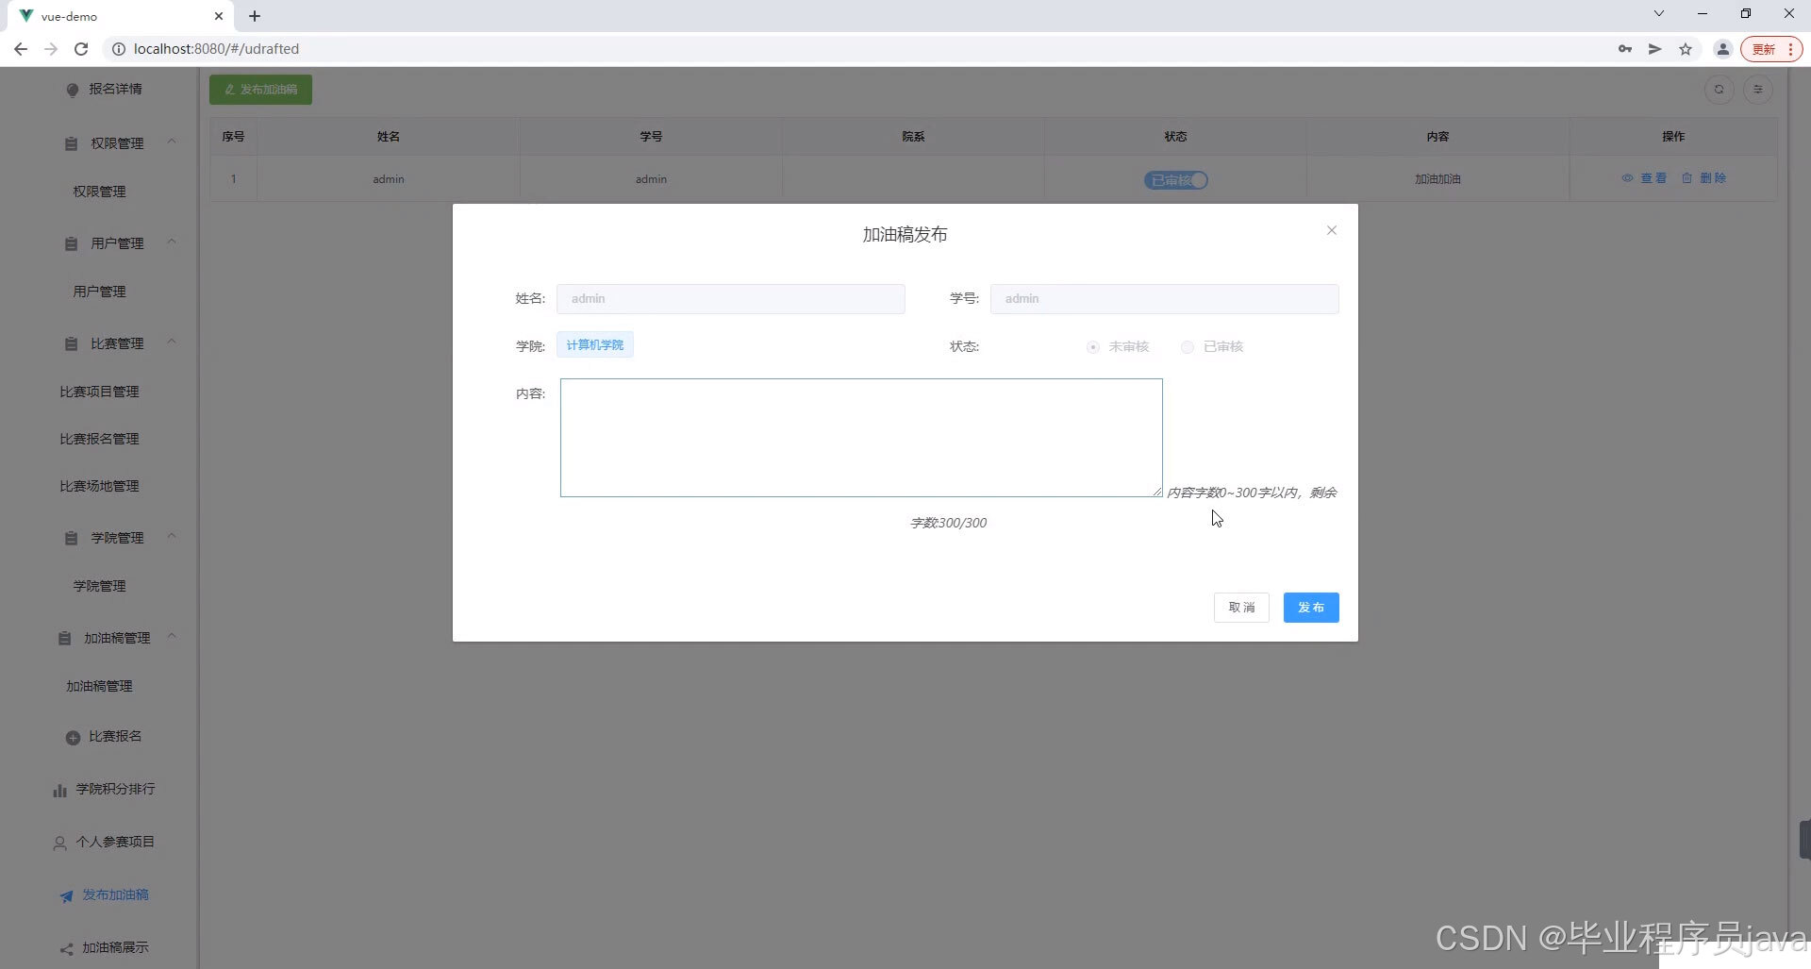Screen dimensions: 1811x969
Task: Click the send icon beside 发布加油稿
Action: (65, 896)
